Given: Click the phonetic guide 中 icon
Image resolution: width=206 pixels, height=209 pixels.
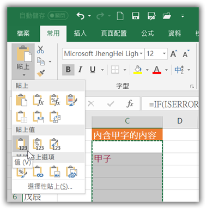Looking at the screenshot, I should tap(179, 70).
